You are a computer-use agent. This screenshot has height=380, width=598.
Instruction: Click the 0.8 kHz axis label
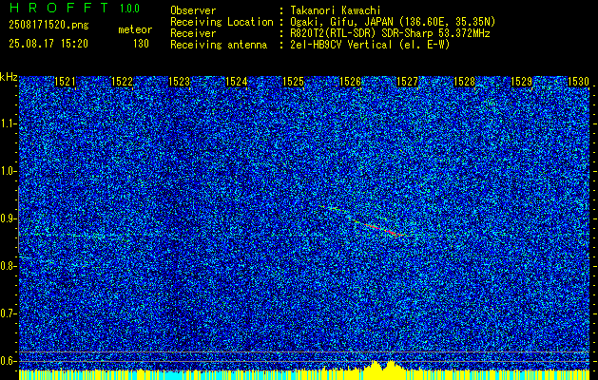click(8, 266)
